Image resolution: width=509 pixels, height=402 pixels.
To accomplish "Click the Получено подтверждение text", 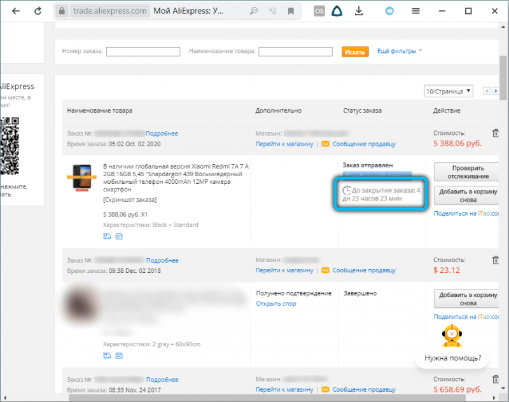I will pyautogui.click(x=293, y=293).
